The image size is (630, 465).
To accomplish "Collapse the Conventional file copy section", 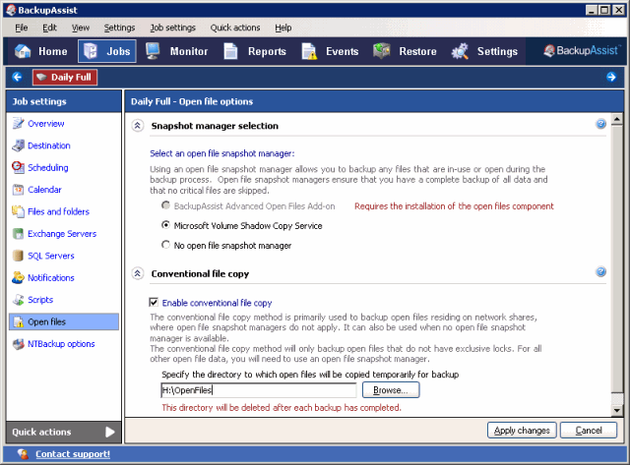I will [x=138, y=273].
